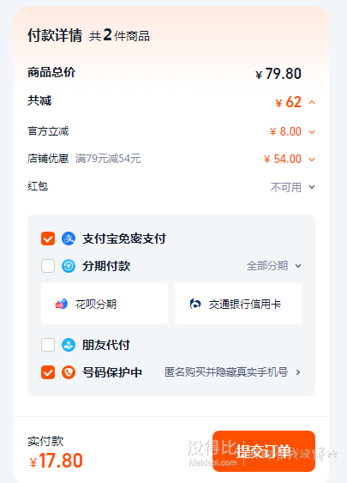The image size is (347, 483).
Task: Click the 提交订单 submit order button
Action: point(264,451)
